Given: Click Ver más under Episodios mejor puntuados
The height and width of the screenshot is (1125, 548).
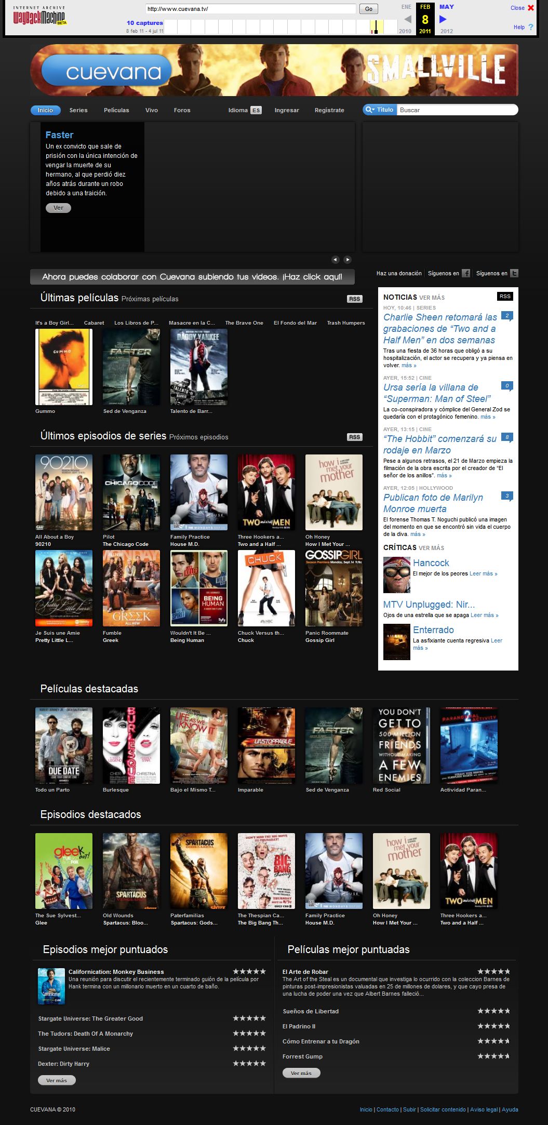Looking at the screenshot, I should 57,1080.
